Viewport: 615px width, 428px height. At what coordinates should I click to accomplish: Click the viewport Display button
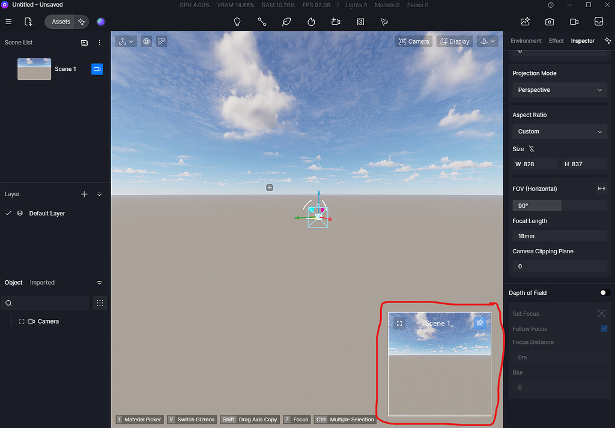tap(455, 41)
